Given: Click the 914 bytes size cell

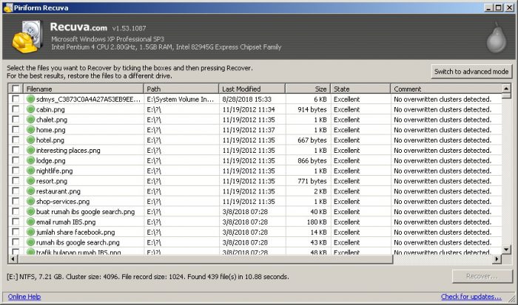Looking at the screenshot, I should coord(312,109).
